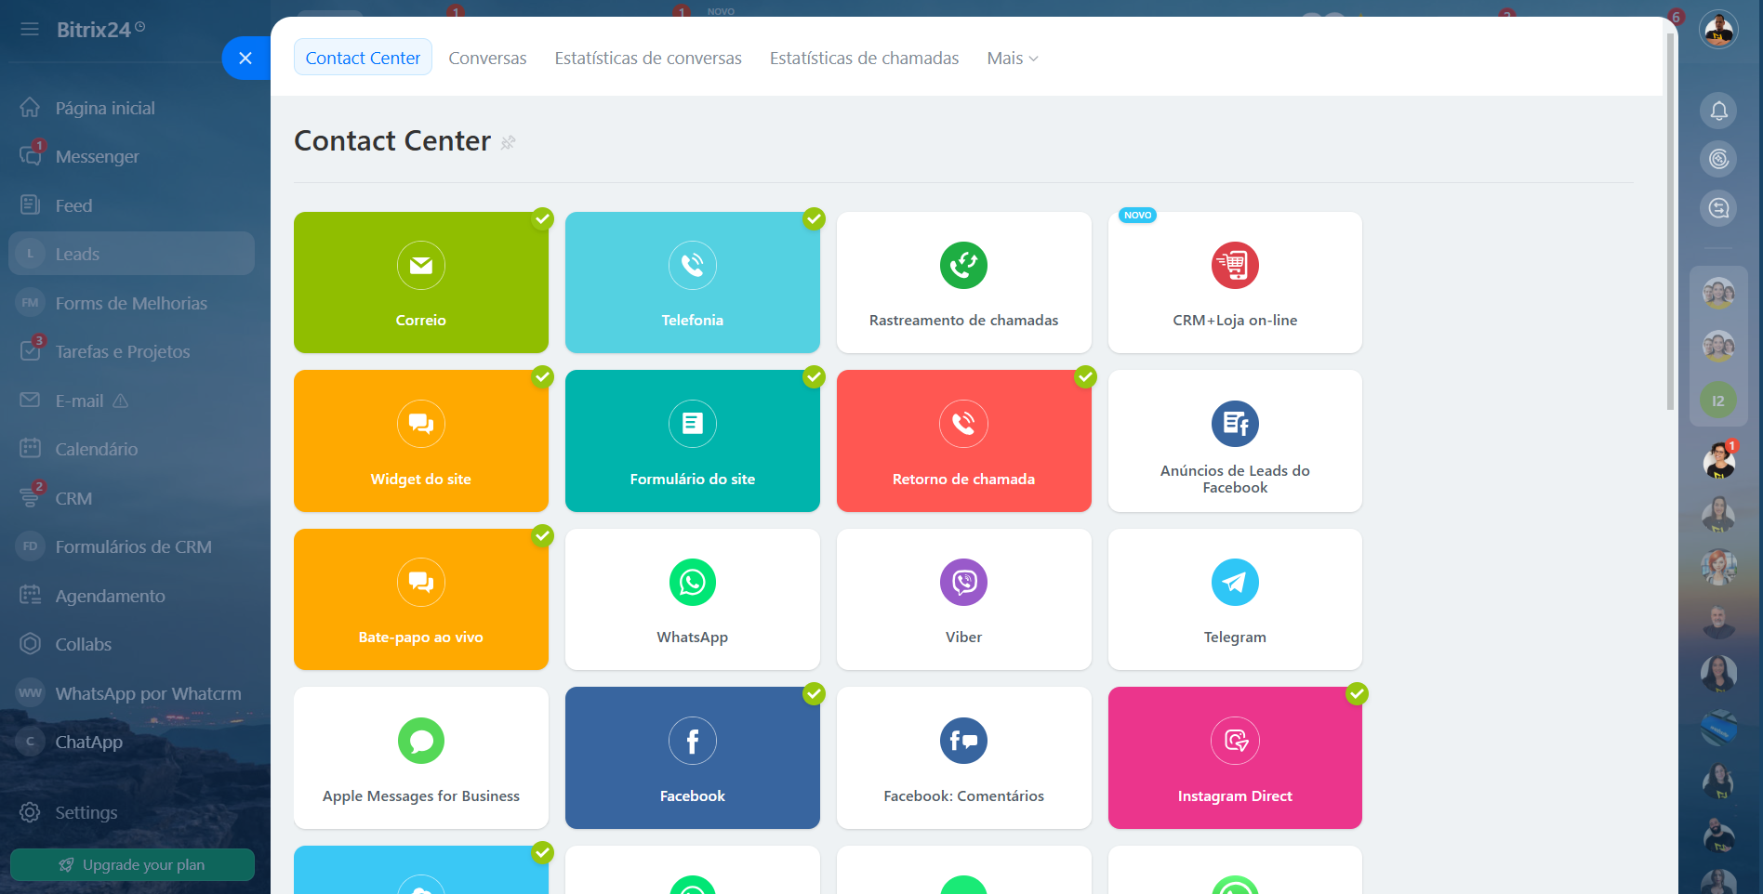The height and width of the screenshot is (894, 1763).
Task: Click the pin icon next to Contact Center title
Action: pos(509,143)
